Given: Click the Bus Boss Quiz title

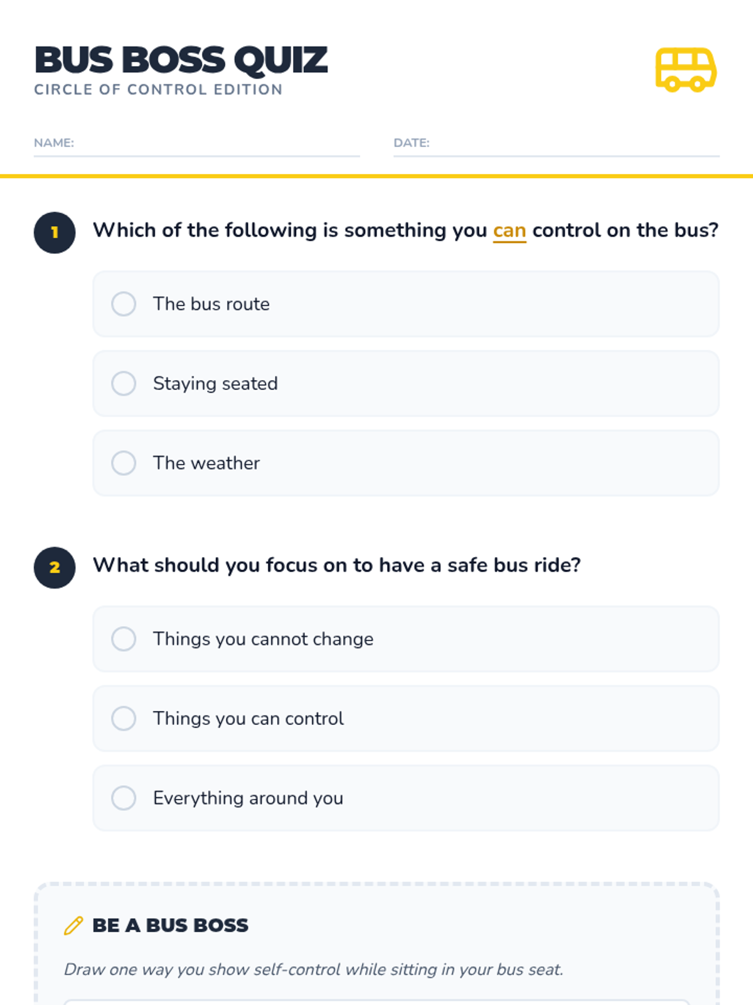Looking at the screenshot, I should [181, 60].
